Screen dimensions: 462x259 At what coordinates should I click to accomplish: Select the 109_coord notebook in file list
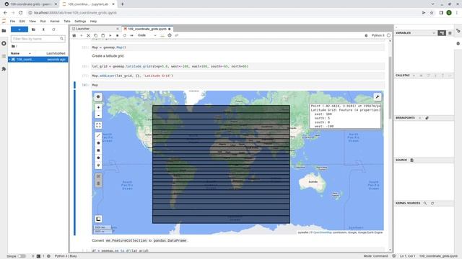click(x=38, y=60)
